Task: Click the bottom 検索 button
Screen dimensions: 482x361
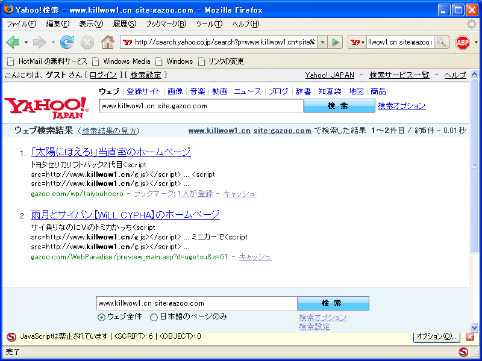Action: point(333,303)
